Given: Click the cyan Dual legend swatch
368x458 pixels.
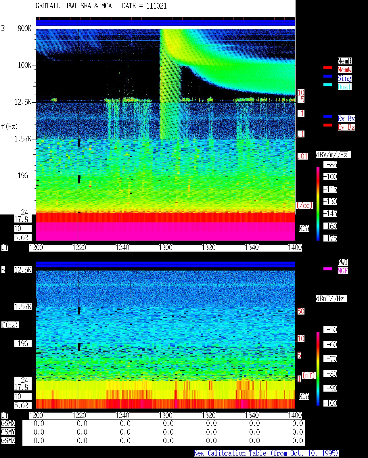Looking at the screenshot, I should pos(328,85).
